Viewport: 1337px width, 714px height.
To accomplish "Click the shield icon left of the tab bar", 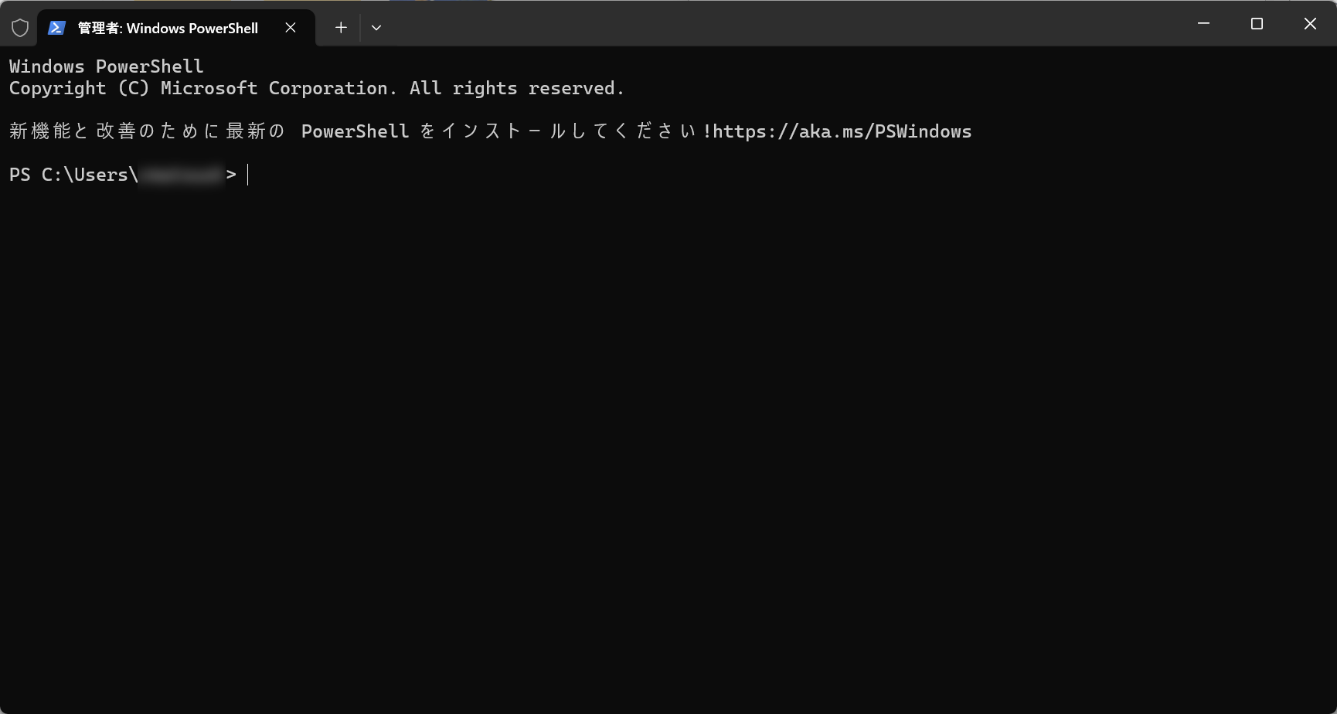I will pyautogui.click(x=19, y=27).
